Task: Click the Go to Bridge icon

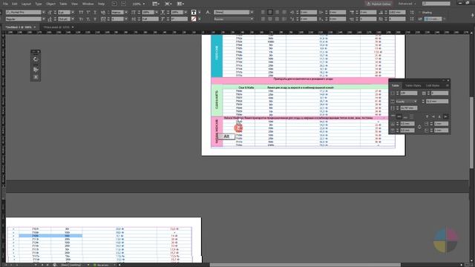Action: tap(114, 4)
